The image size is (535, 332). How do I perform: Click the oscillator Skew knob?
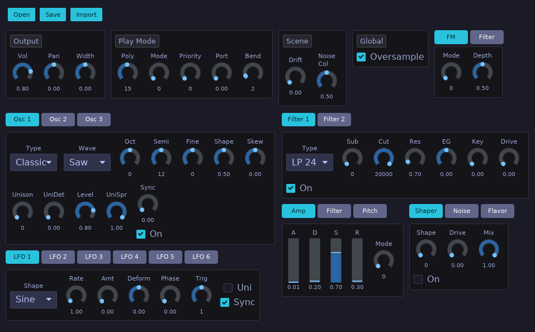tap(255, 158)
